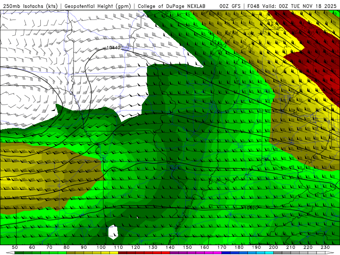
Task: Select the dark maroon swatch starting at 110
Action: tap(122, 252)
